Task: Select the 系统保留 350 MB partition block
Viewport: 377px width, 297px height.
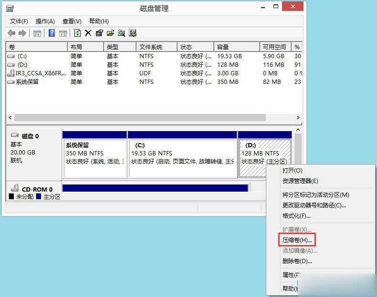Action: click(95, 158)
